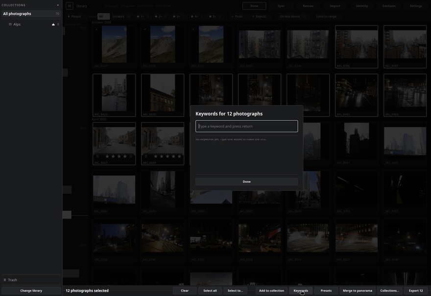431x296 pixels.
Task: Open the Select to... options
Action: coord(235,291)
